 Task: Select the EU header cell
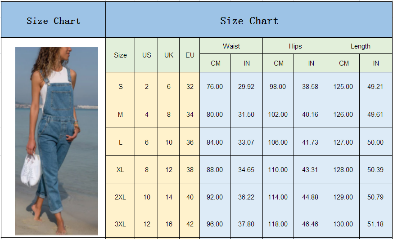click(x=190, y=55)
